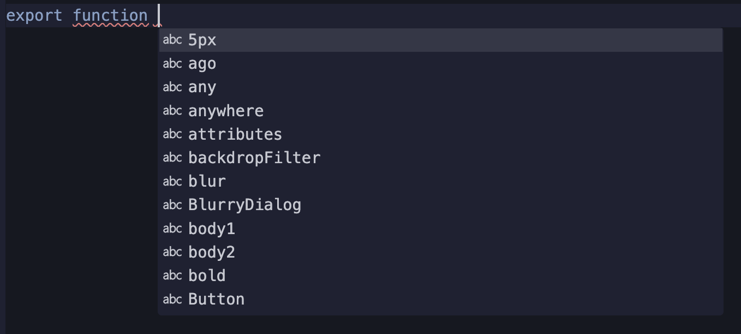This screenshot has width=741, height=334.
Task: Pick the bold suggestion
Action: (x=206, y=275)
